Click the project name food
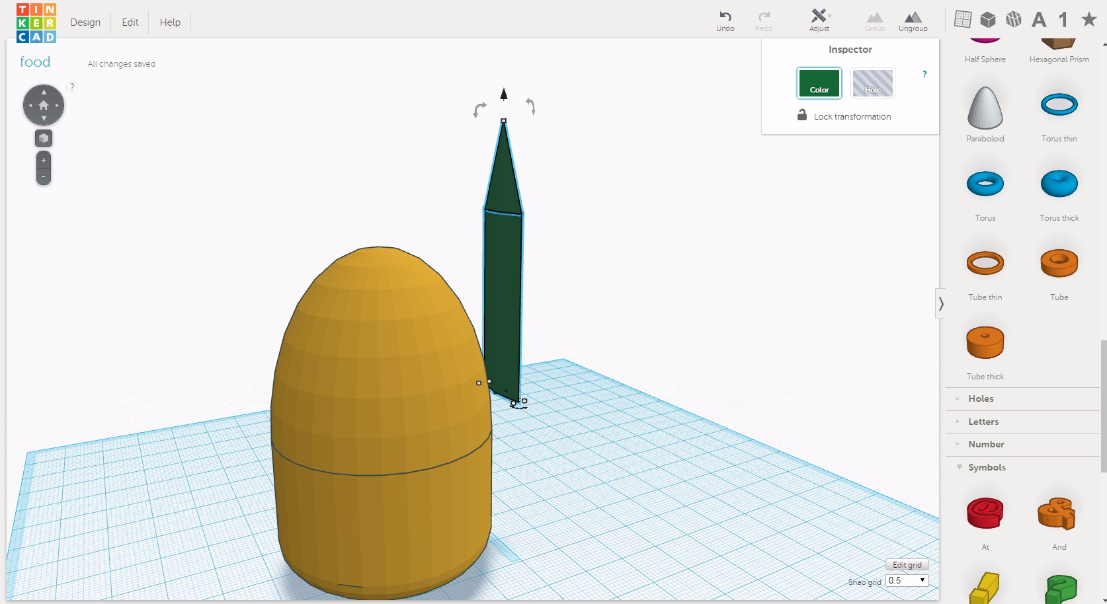 pyautogui.click(x=35, y=62)
